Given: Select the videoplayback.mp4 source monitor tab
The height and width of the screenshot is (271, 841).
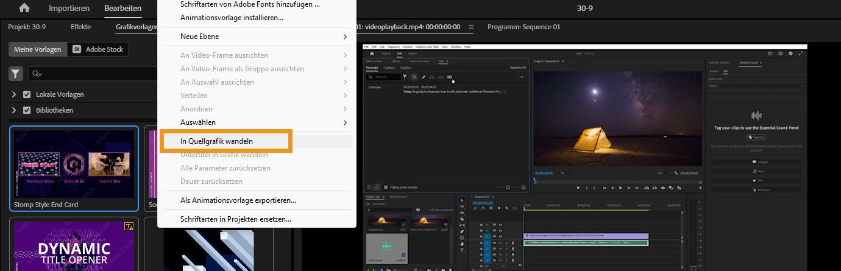Looking at the screenshot, I should click(x=408, y=27).
